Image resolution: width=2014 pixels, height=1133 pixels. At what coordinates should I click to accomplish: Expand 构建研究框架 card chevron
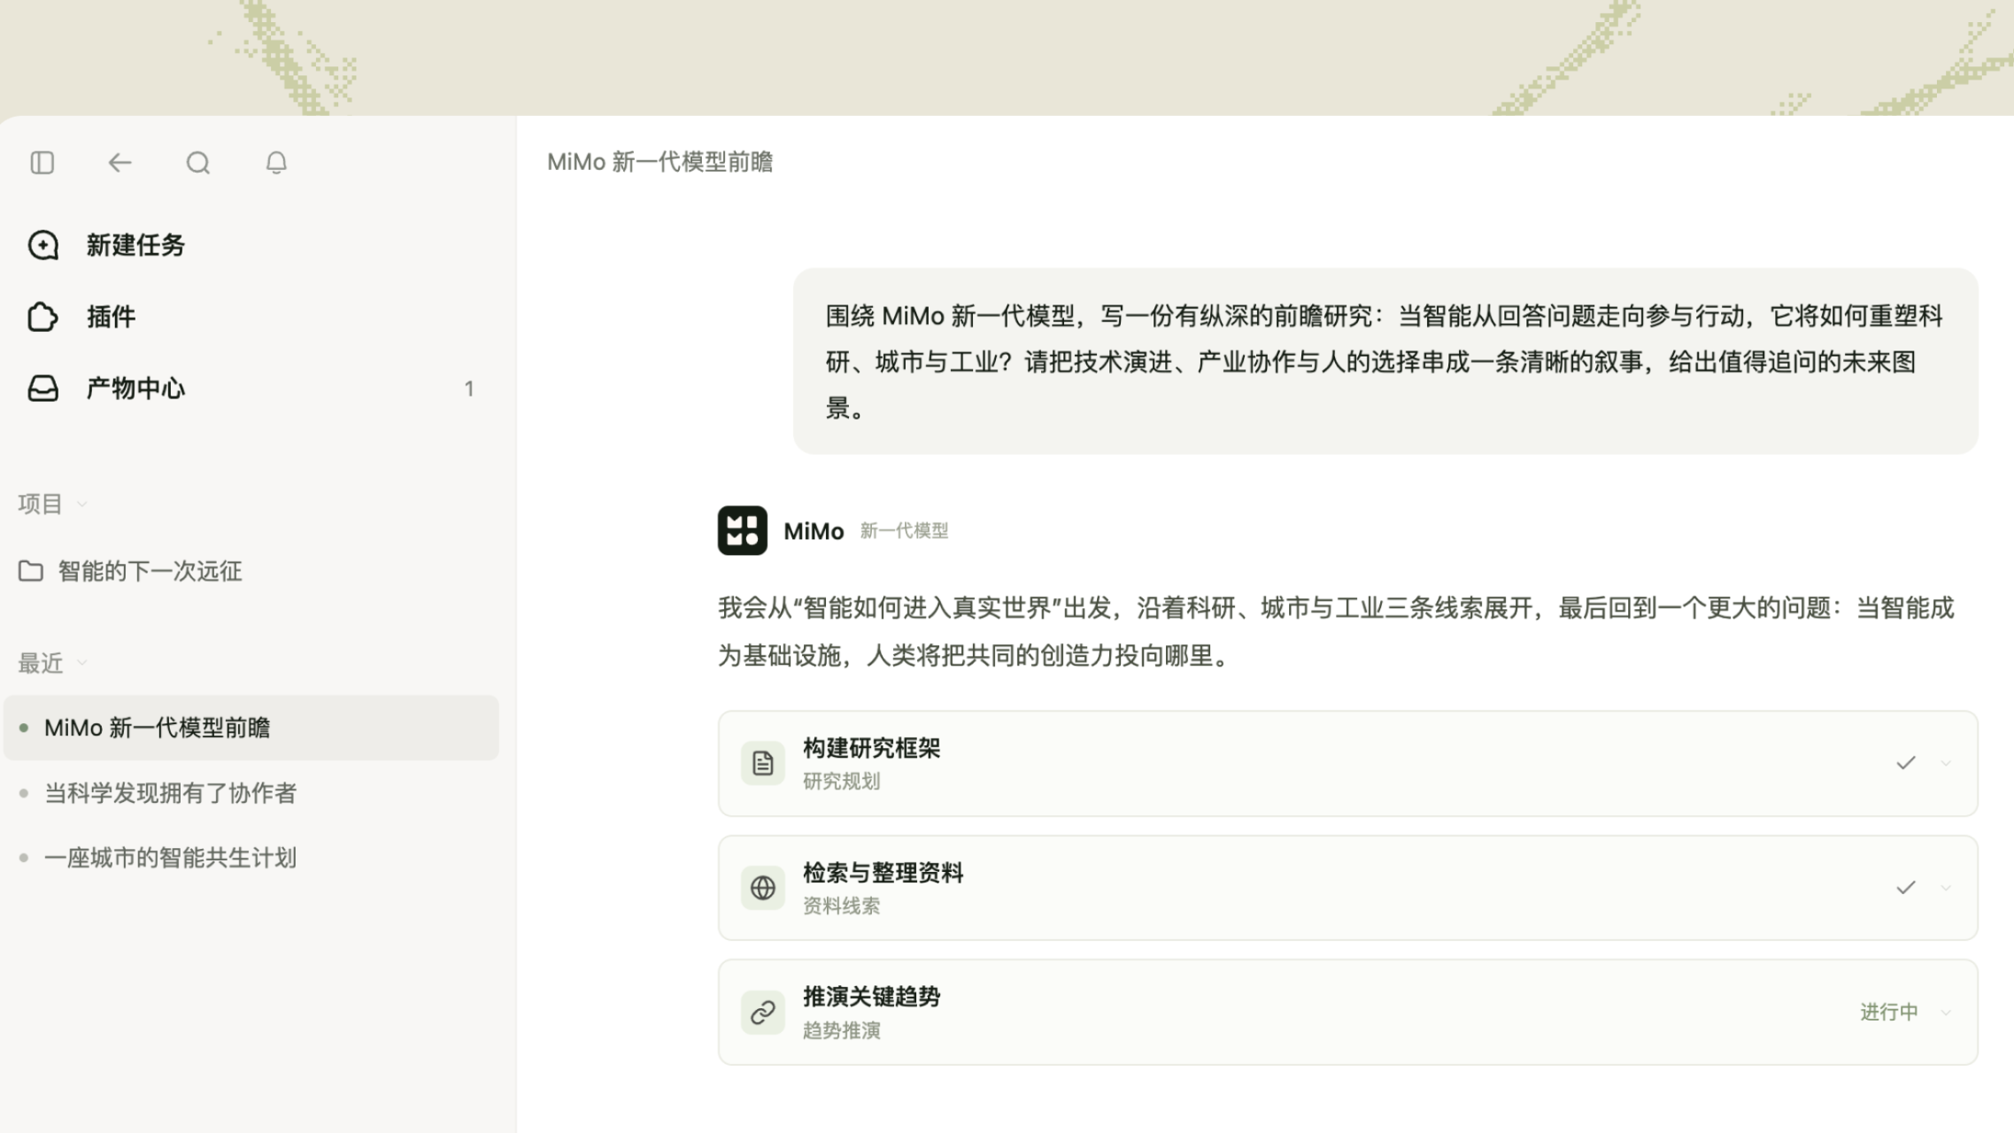tap(1946, 763)
